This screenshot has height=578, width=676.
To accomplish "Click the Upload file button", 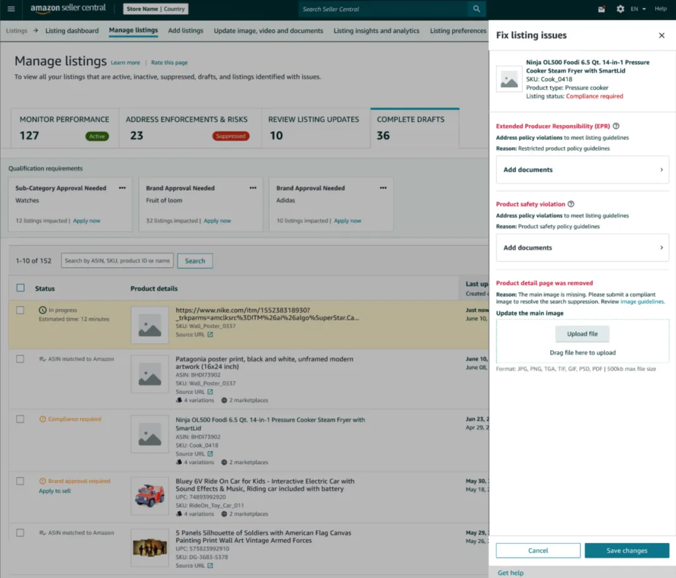I will tap(582, 334).
